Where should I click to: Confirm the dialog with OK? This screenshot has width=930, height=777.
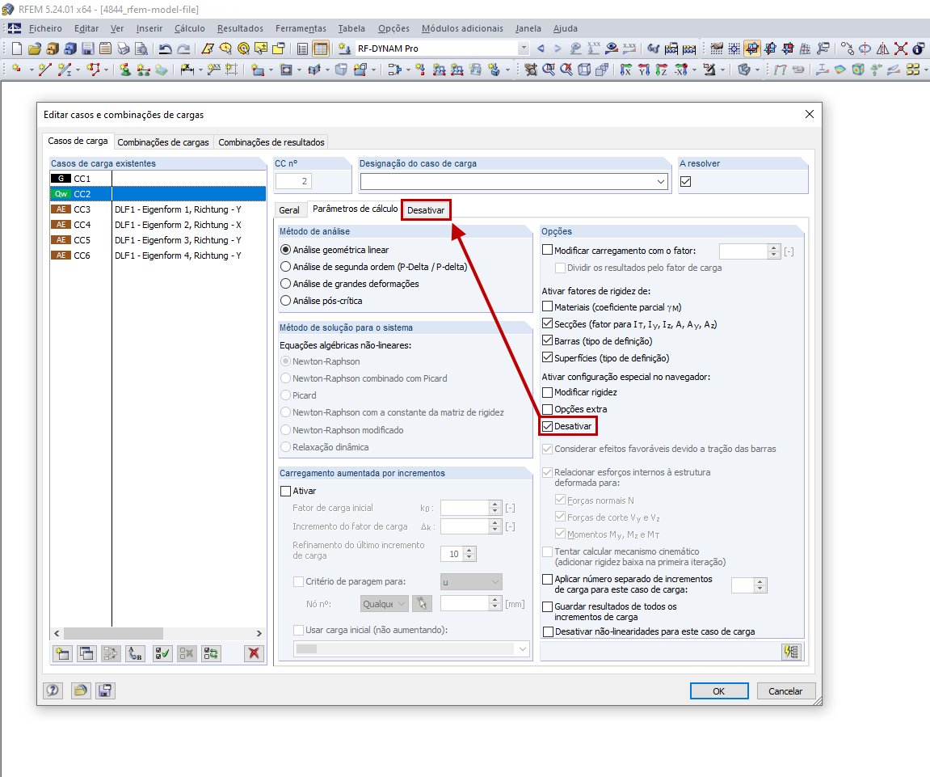coord(719,691)
